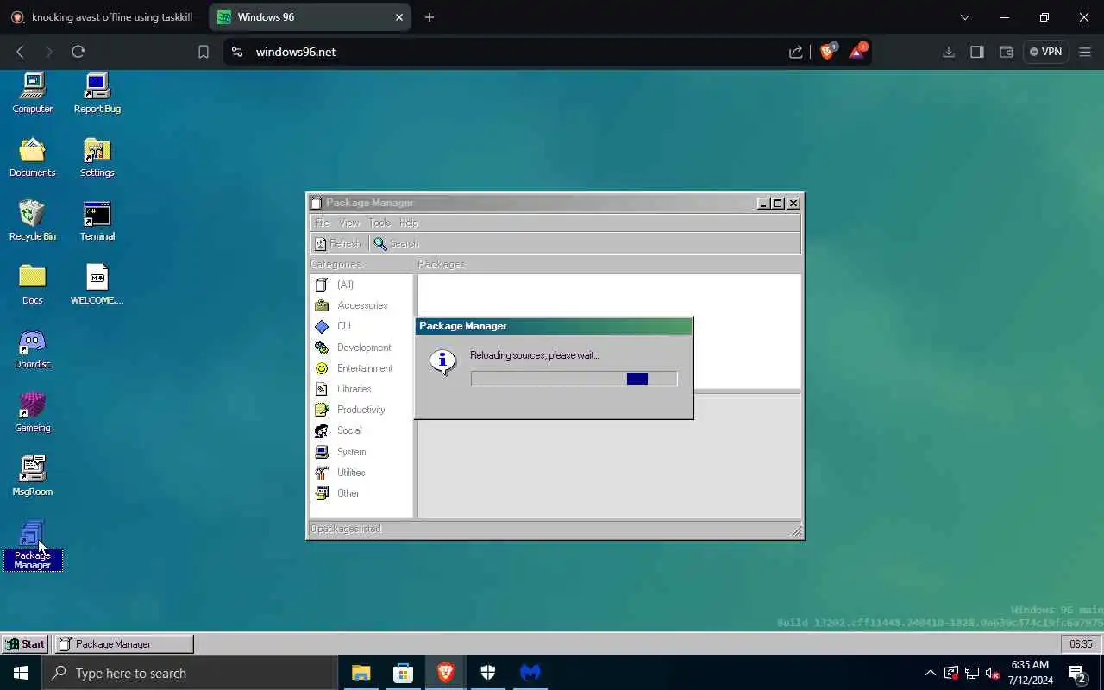Click the '0 packages listed' status text

tap(346, 529)
